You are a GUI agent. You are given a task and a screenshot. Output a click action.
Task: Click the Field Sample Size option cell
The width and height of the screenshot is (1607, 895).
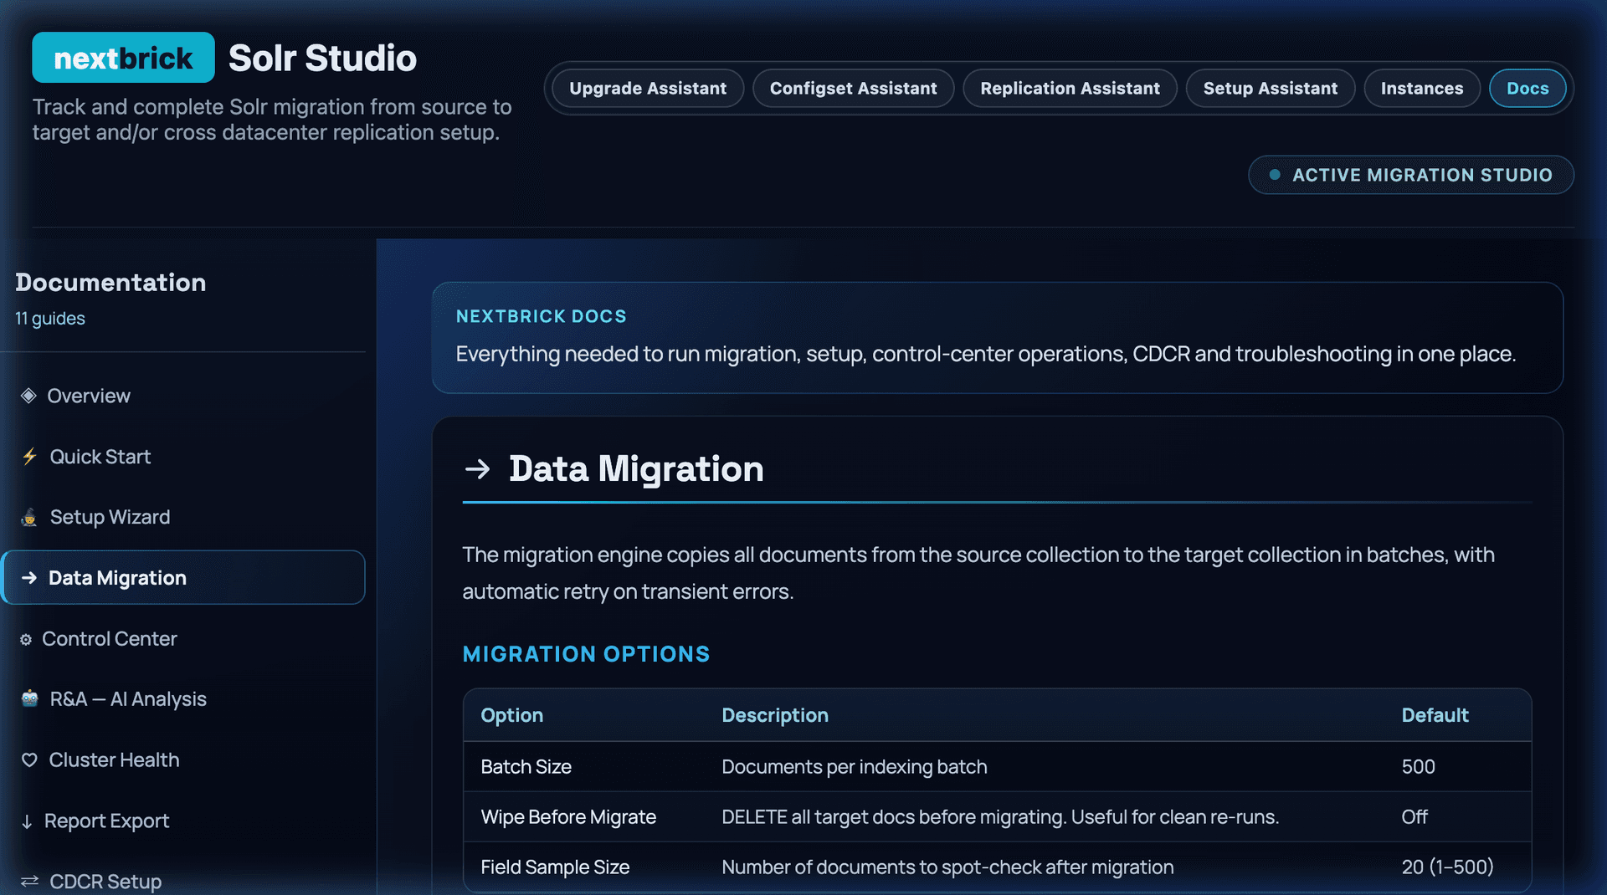[x=555, y=867]
